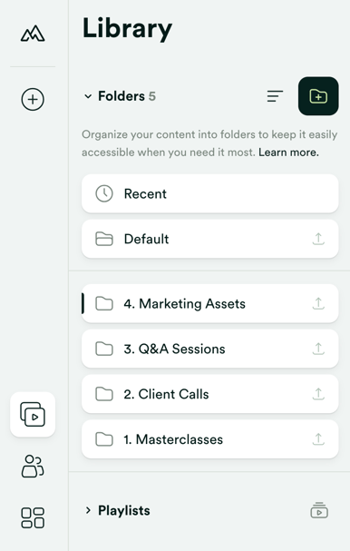The height and width of the screenshot is (551, 350).
Task: Open the Library videos sidebar icon
Action: click(33, 414)
